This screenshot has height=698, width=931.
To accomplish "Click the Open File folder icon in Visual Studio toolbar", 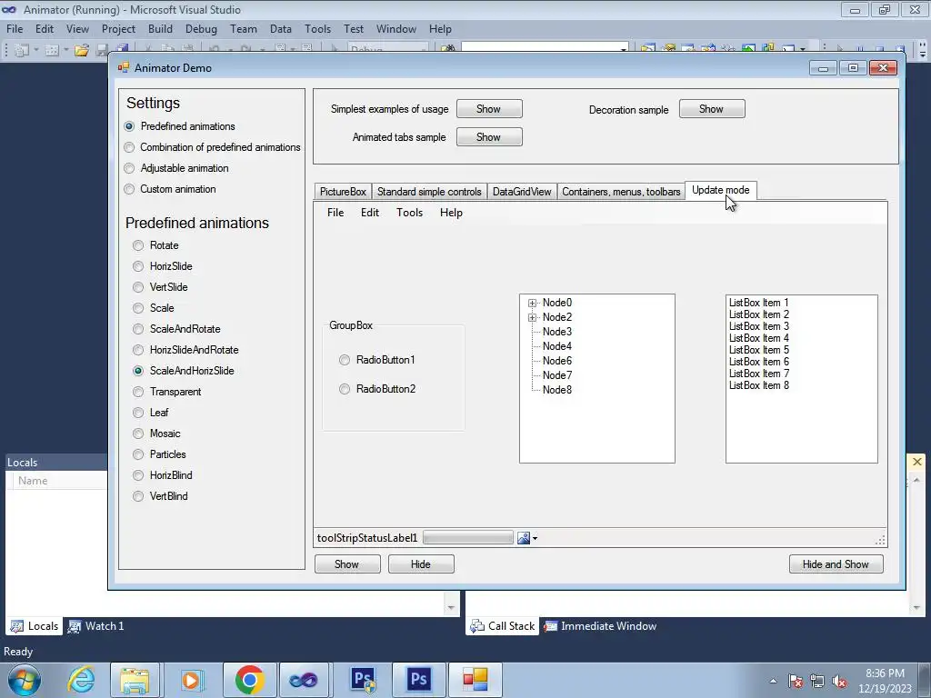I will [x=82, y=51].
